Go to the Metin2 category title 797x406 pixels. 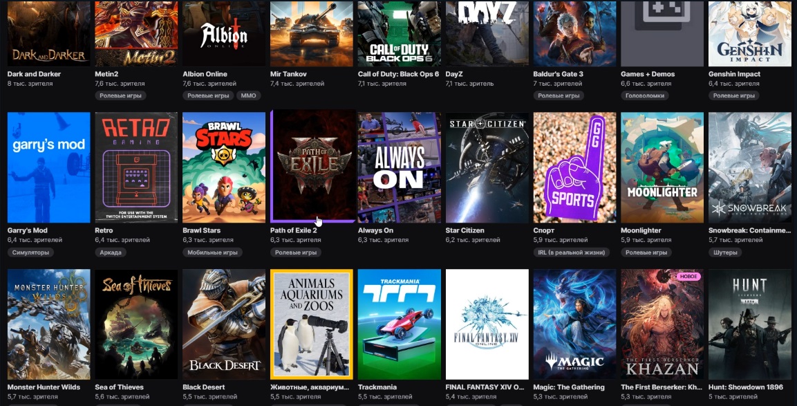(x=106, y=74)
